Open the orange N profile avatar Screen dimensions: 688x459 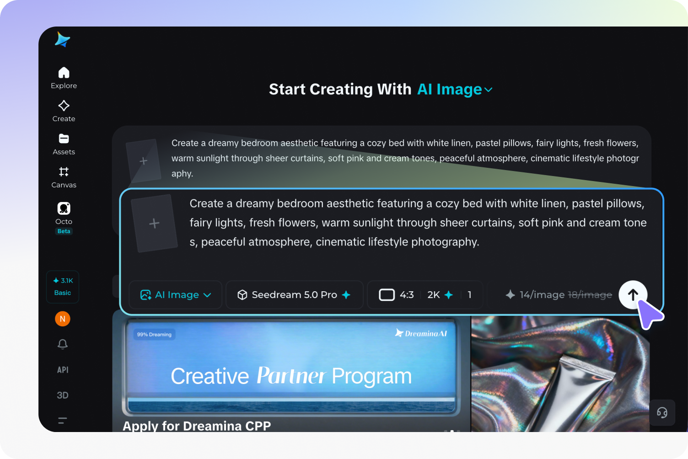tap(63, 319)
